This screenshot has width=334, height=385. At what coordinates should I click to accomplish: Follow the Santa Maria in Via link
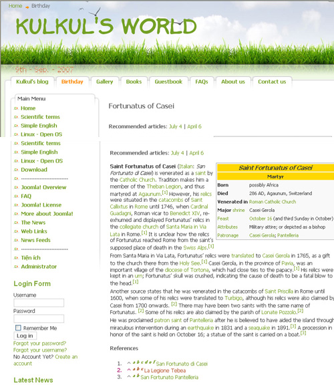click(x=186, y=227)
